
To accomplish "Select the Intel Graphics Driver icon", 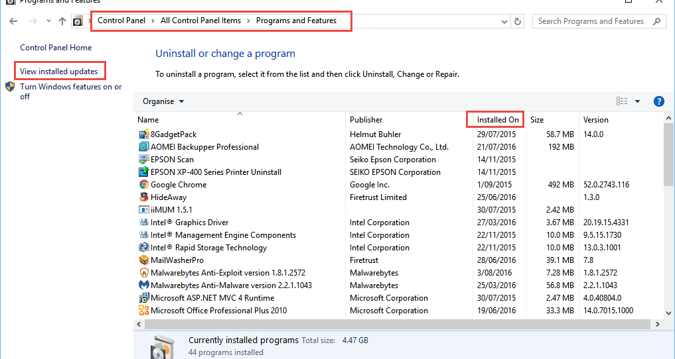I will tap(144, 223).
